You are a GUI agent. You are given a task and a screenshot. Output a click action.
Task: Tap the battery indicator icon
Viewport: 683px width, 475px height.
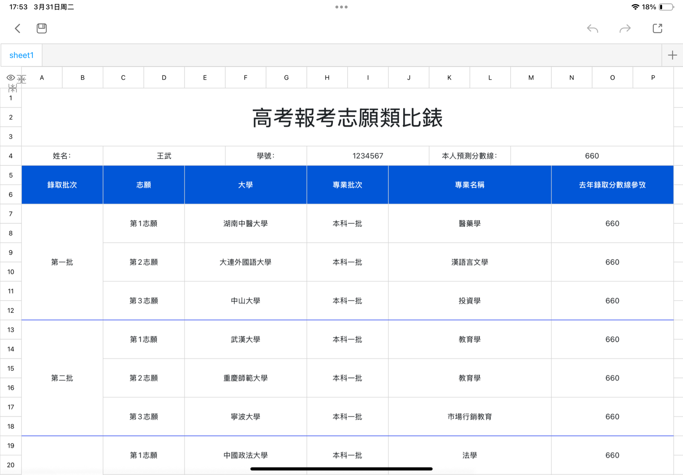click(666, 7)
